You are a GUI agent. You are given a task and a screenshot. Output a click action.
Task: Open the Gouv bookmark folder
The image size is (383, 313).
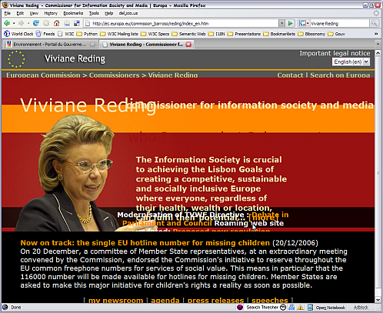(x=337, y=34)
